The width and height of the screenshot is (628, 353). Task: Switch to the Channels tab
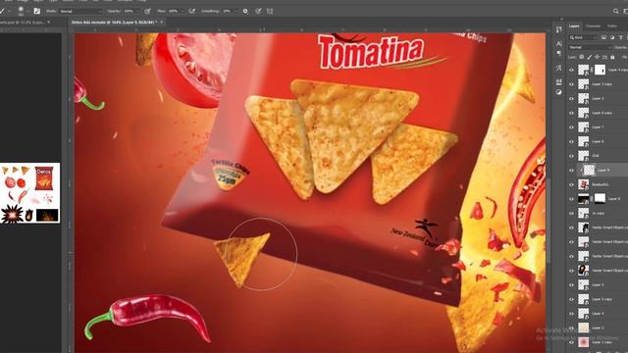[x=593, y=26]
